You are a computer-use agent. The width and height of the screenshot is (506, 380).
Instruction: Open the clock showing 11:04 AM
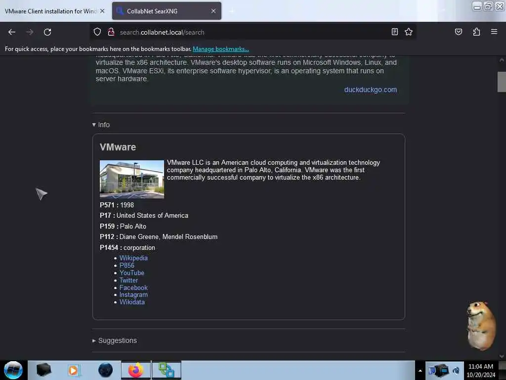click(481, 371)
